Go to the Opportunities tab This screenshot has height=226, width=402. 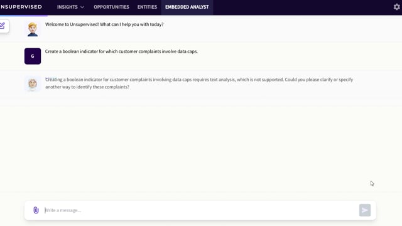(111, 7)
